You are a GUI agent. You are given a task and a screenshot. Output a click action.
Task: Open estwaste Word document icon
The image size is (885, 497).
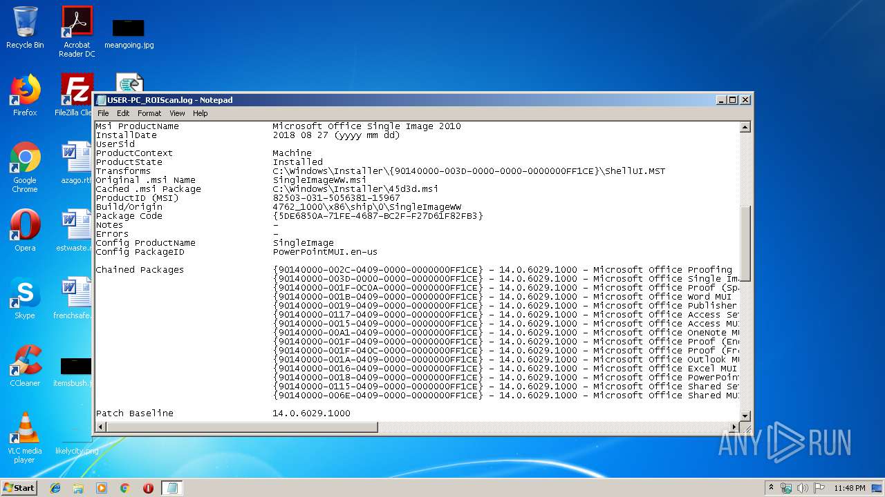(x=75, y=230)
